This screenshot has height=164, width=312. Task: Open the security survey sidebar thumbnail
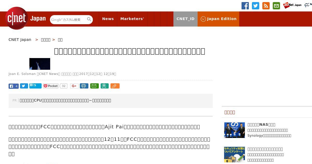pos(235,155)
